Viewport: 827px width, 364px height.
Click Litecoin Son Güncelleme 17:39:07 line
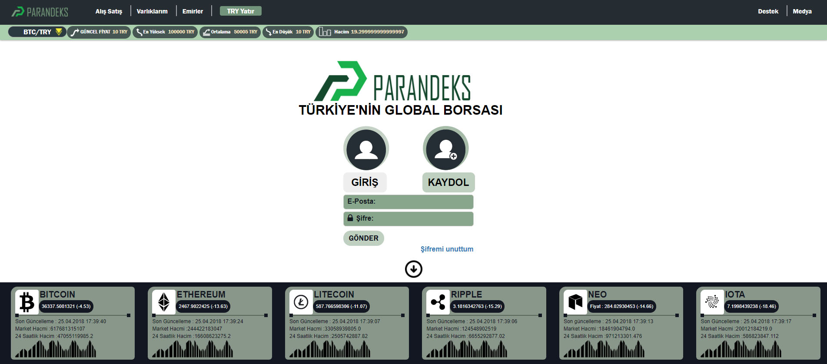tap(335, 321)
